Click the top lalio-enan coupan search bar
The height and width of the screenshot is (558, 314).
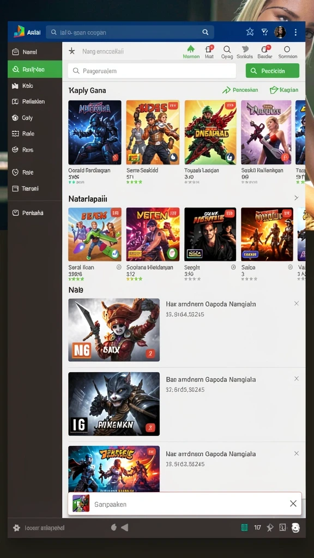click(130, 32)
